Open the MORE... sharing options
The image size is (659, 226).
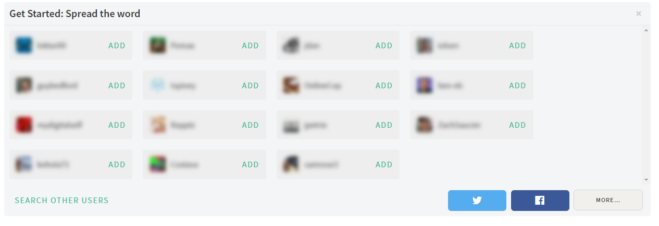click(608, 200)
